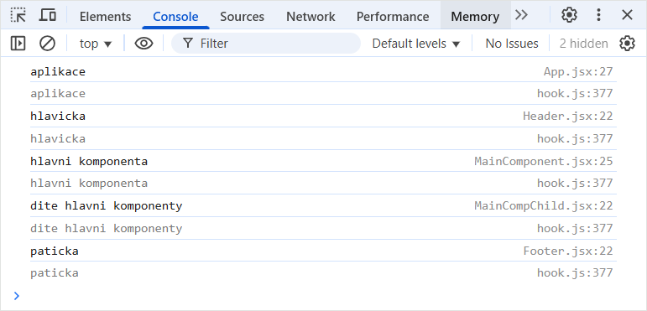This screenshot has height=311, width=647.
Task: Open the top JavaScript context dropdown
Action: tap(96, 44)
